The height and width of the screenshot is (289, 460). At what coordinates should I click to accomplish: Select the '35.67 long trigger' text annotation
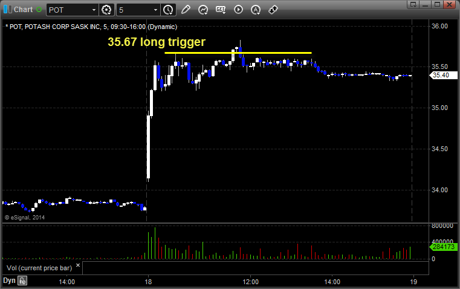tap(157, 42)
